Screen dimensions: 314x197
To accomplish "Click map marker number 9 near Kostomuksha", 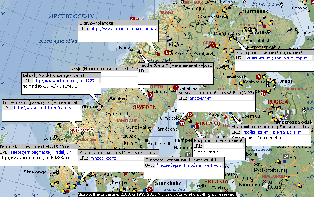I will pyautogui.click(x=259, y=77).
